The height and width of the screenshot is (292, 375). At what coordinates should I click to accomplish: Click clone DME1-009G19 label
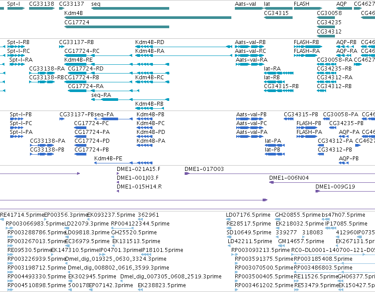[x=335, y=187]
